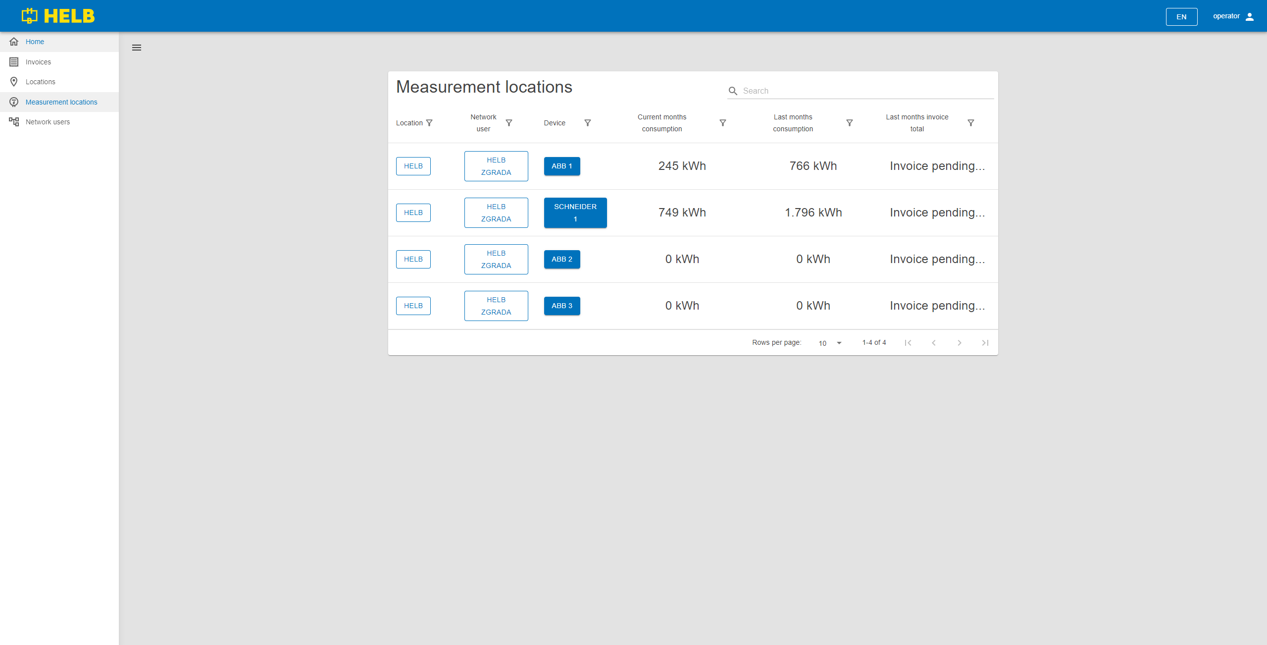The width and height of the screenshot is (1267, 645).
Task: Click the search magnifier icon
Action: tap(733, 91)
